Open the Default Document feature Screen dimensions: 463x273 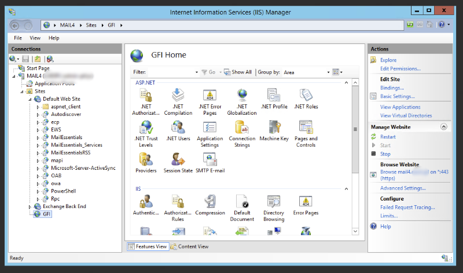tap(242, 208)
